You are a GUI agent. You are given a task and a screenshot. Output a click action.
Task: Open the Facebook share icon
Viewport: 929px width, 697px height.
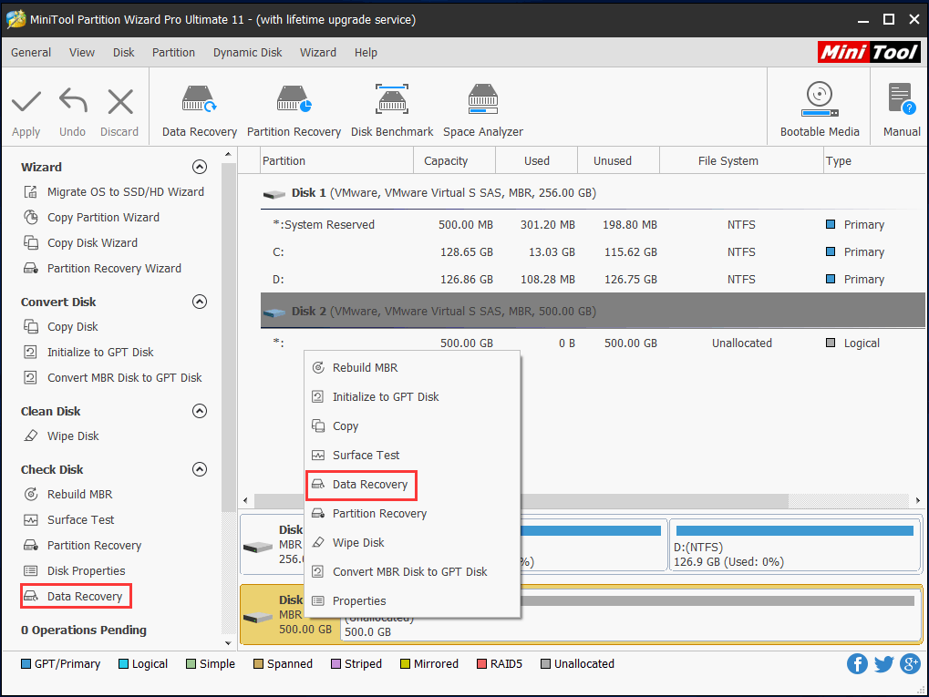coord(857,664)
